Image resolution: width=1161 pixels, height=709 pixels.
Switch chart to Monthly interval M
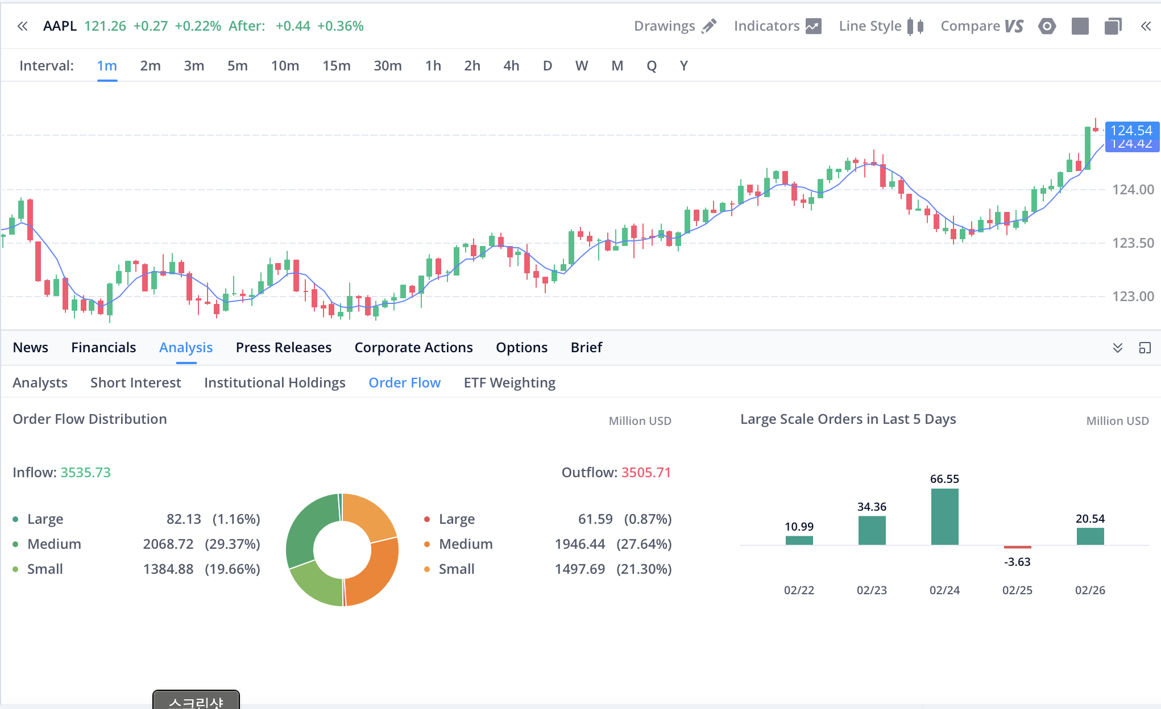click(617, 66)
